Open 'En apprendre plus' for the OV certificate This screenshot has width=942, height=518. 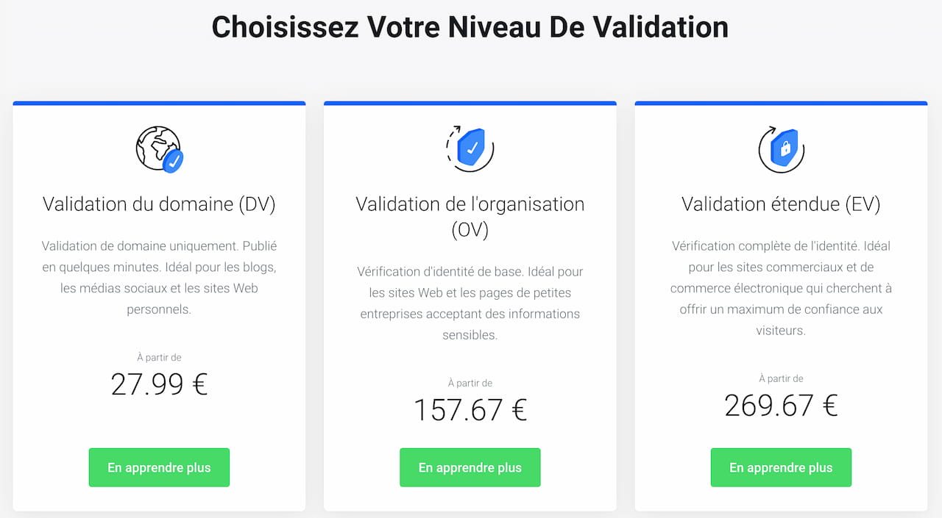(470, 467)
